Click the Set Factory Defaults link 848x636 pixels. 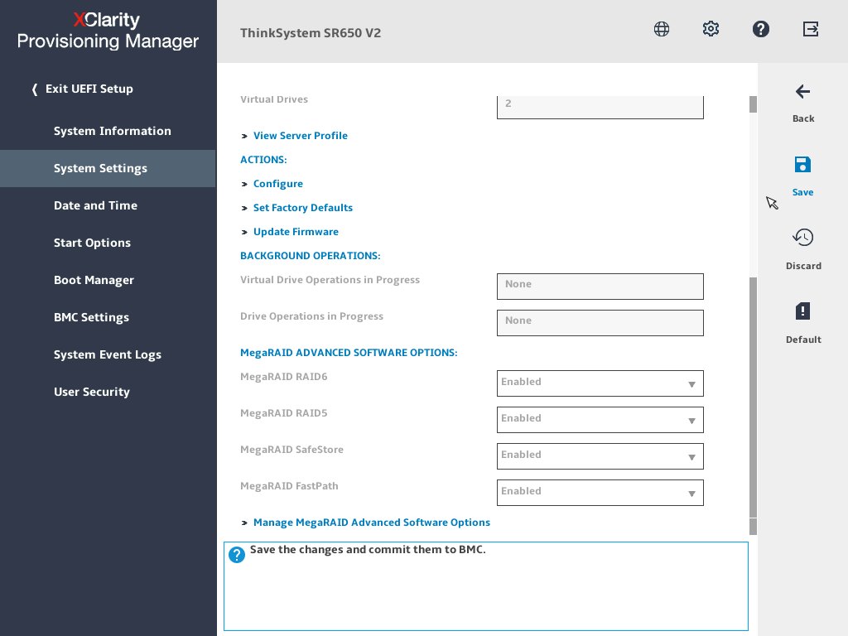pyautogui.click(x=303, y=208)
